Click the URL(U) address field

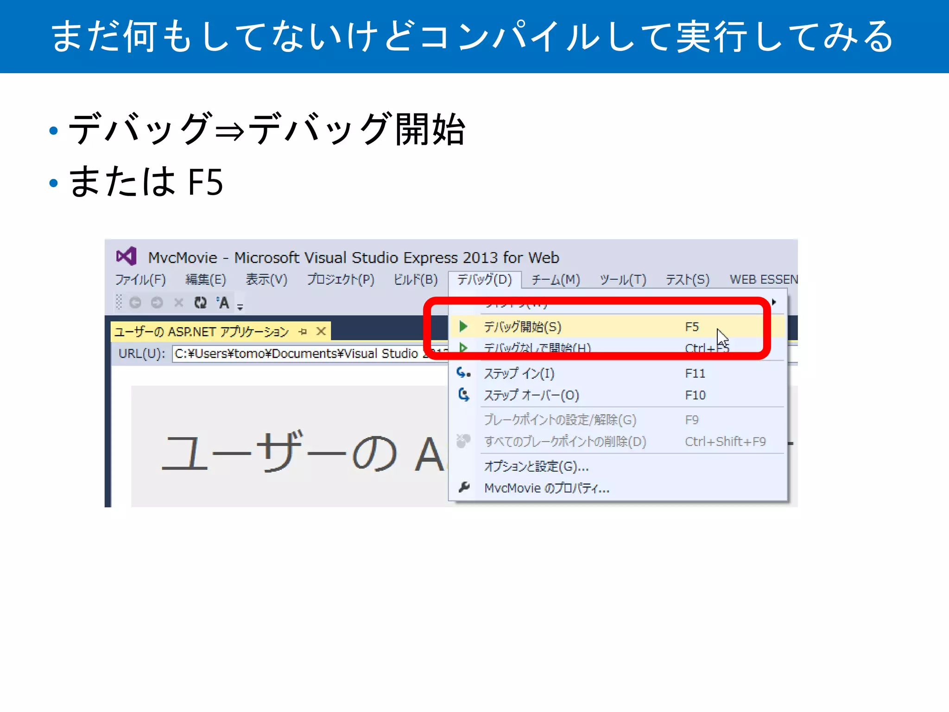[310, 354]
